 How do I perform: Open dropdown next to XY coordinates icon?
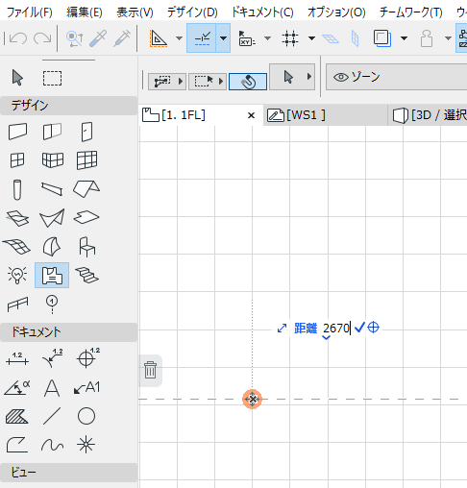click(267, 38)
